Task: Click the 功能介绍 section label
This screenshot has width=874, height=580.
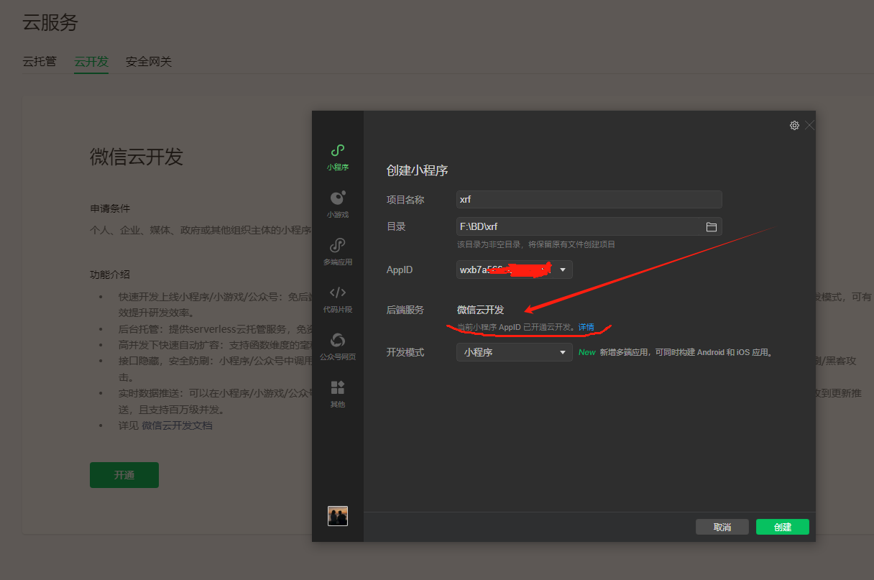Action: click(110, 275)
